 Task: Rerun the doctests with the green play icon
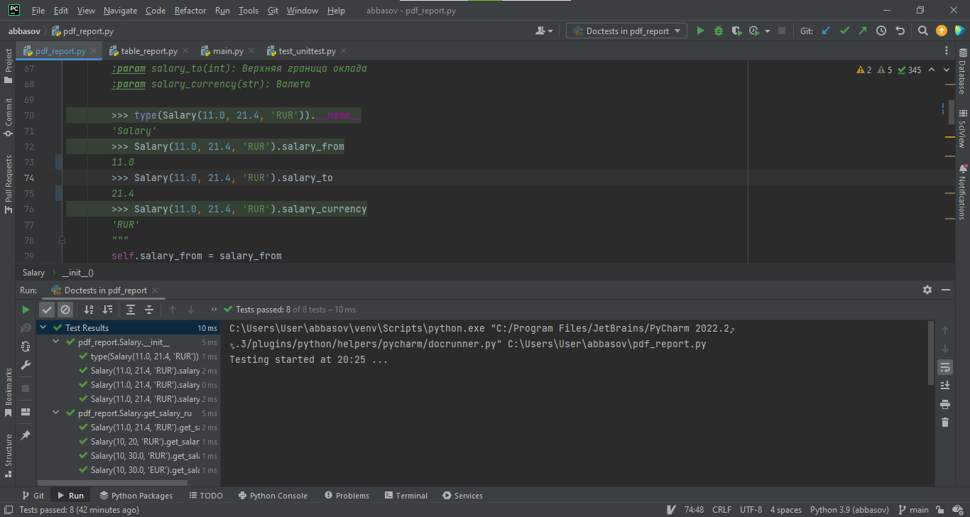pyautogui.click(x=26, y=309)
